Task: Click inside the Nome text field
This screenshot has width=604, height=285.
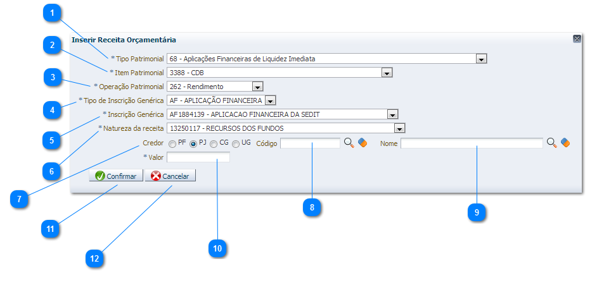Action: [472, 143]
